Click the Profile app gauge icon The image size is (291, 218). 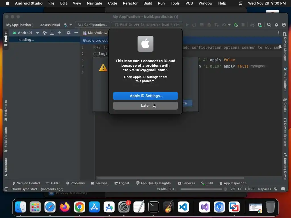[x=224, y=25]
